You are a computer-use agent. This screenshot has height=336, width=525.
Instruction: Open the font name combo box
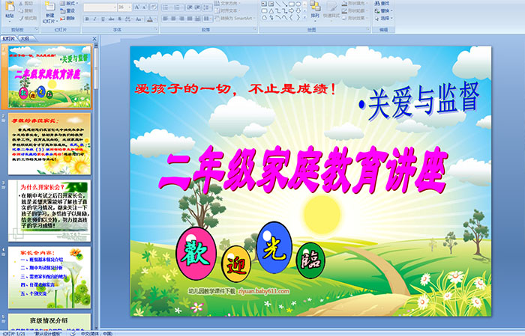pos(100,7)
